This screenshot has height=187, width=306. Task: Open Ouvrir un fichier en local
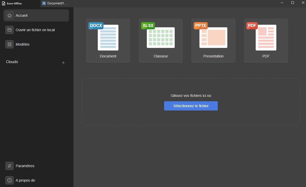pos(36,30)
